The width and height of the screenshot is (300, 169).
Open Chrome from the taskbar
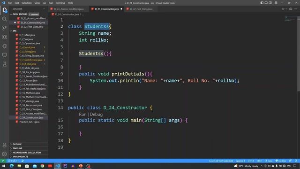[x=42, y=166]
